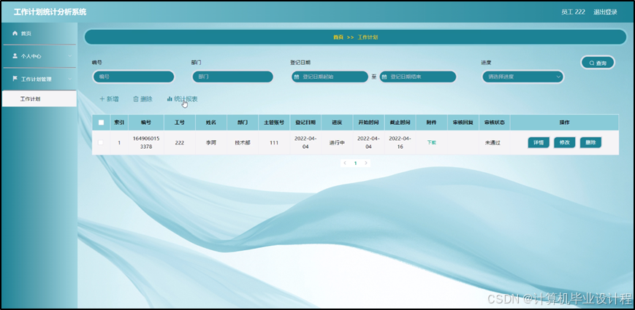Click calendar icon in 登记日期起始 field
The width and height of the screenshot is (635, 310).
(297, 77)
